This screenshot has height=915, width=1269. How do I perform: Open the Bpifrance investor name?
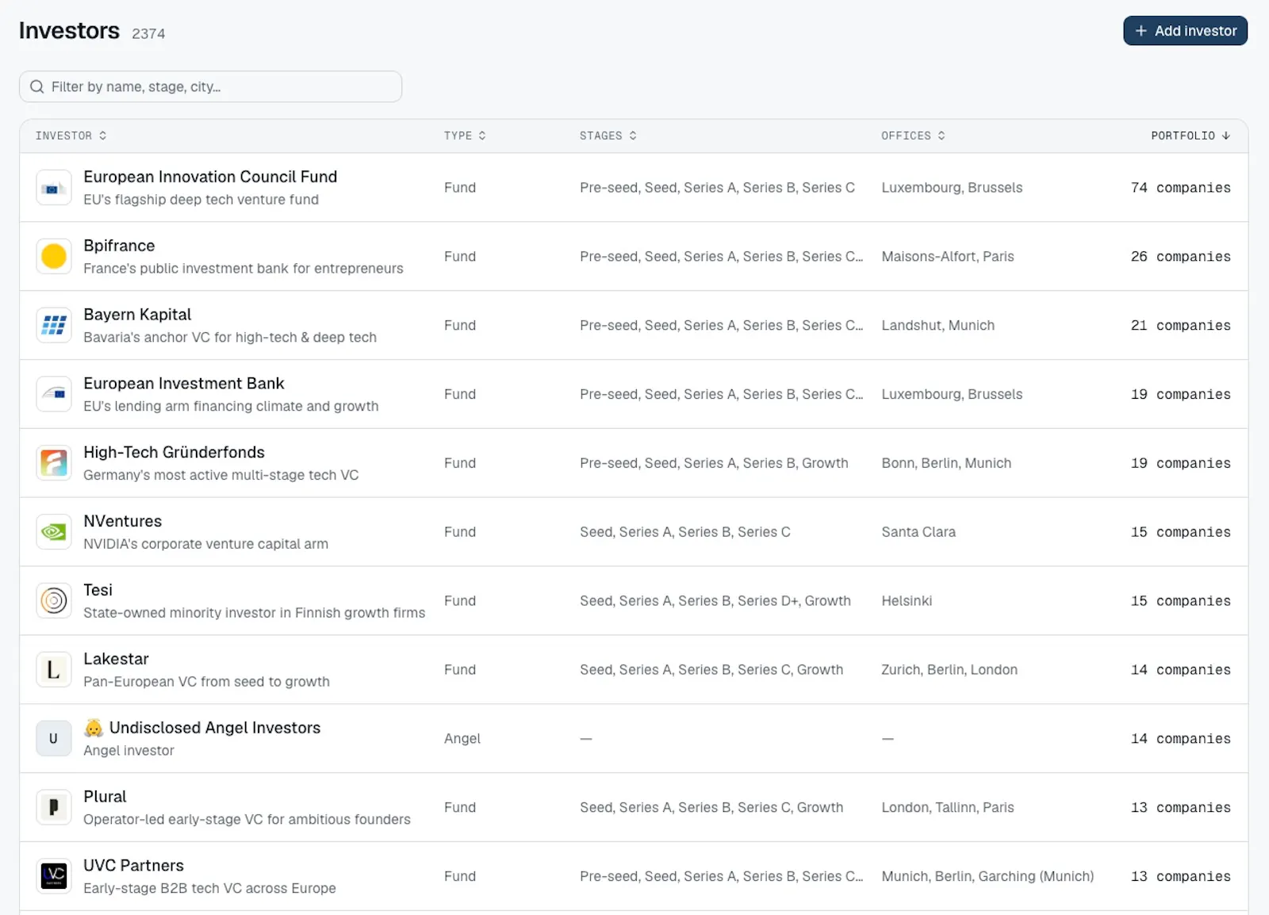click(x=119, y=246)
